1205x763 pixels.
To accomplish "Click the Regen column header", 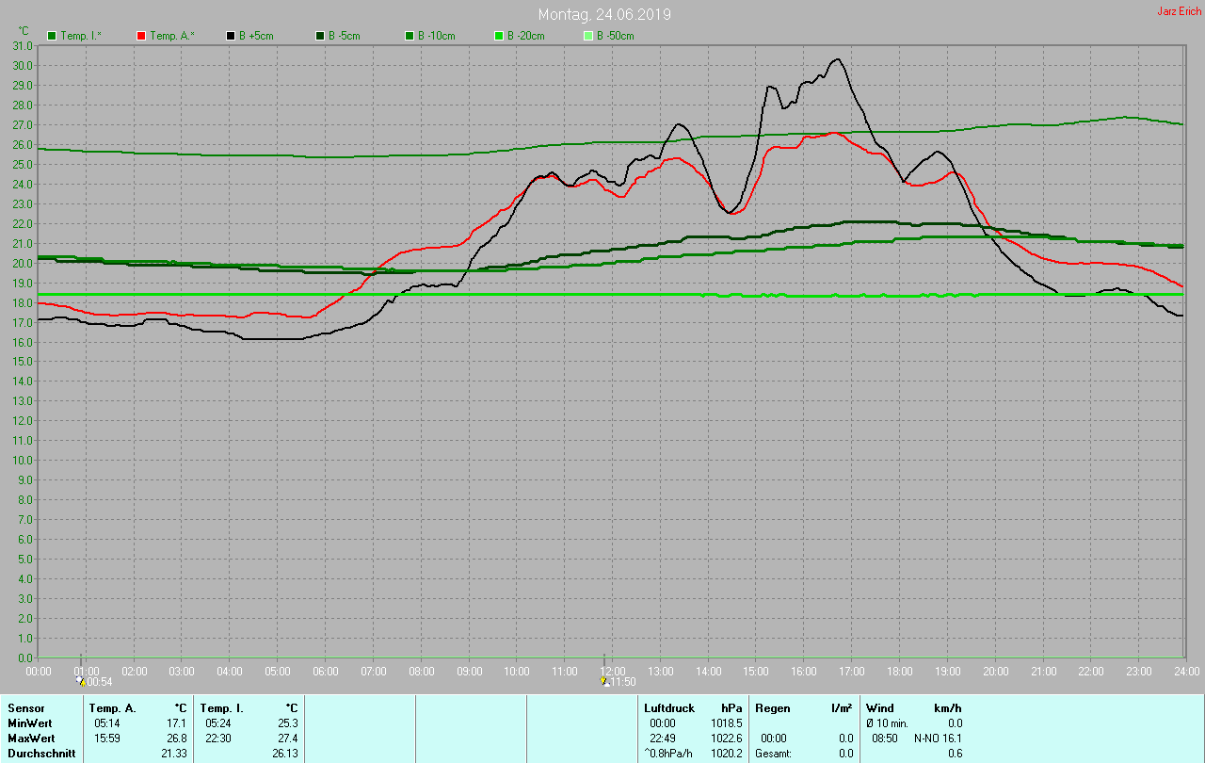I will (772, 707).
